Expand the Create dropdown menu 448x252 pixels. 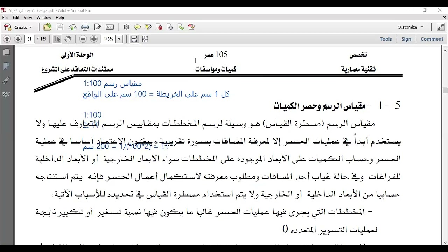18,27
